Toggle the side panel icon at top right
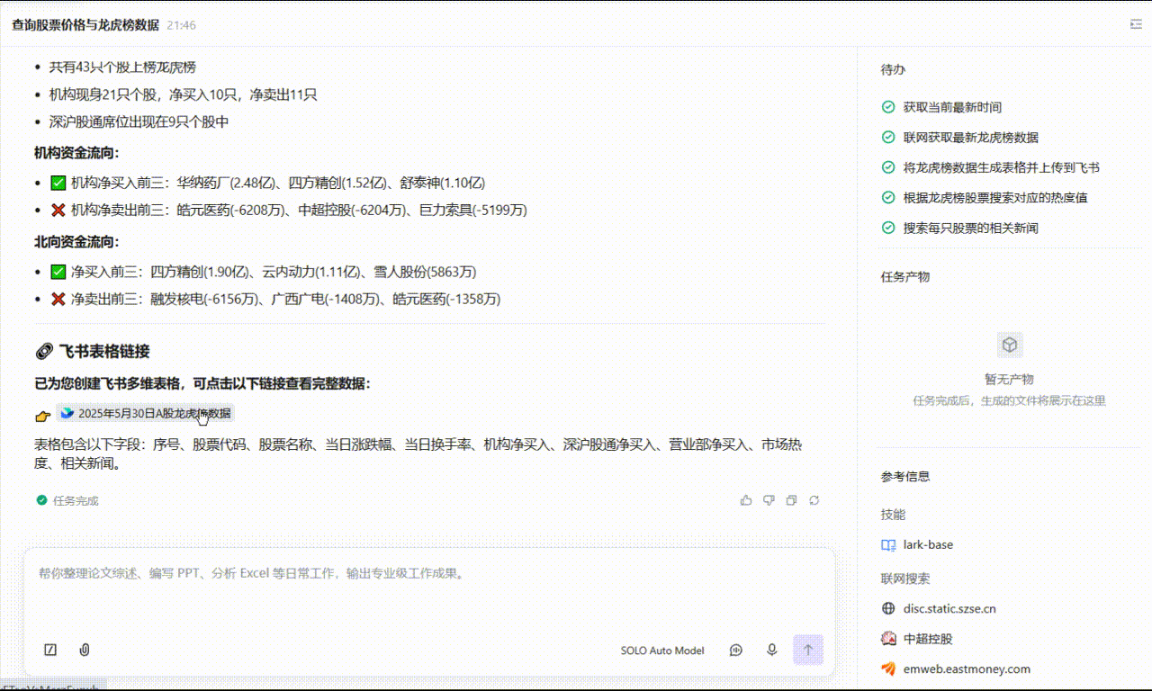The width and height of the screenshot is (1152, 691). coord(1136,24)
